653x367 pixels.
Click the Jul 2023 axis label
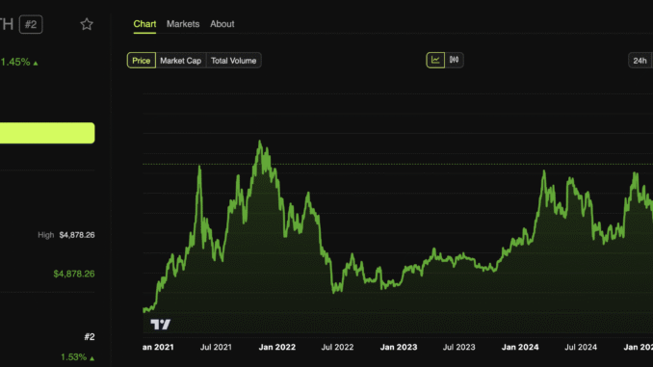(x=459, y=347)
